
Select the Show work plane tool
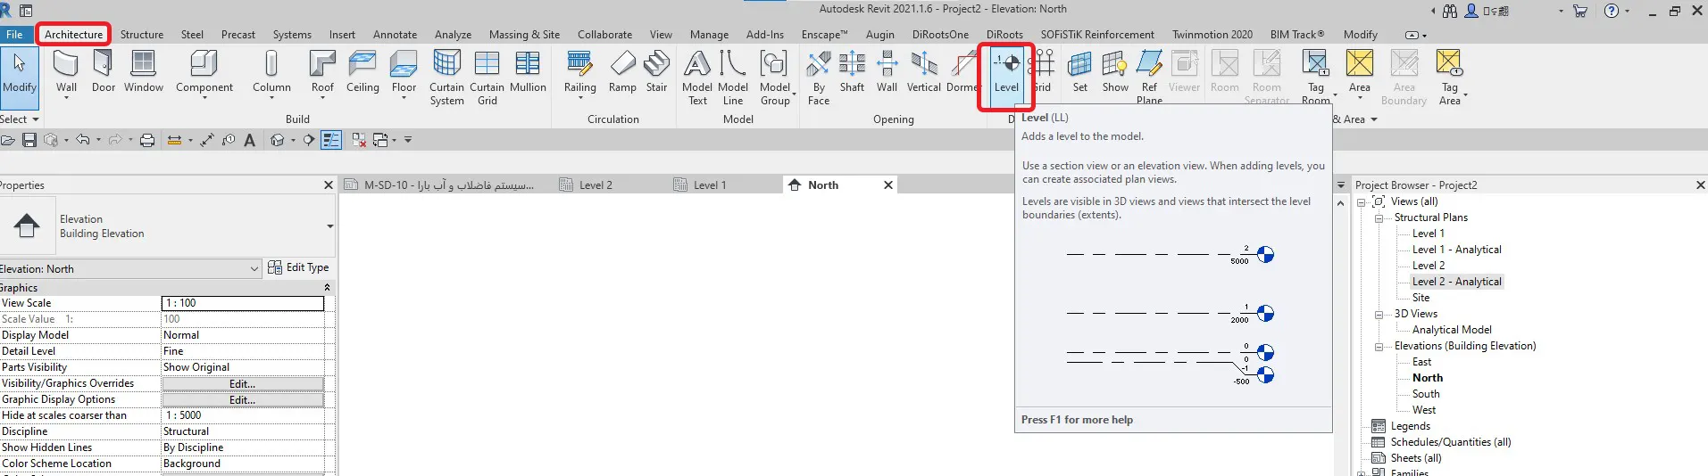pyautogui.click(x=1115, y=73)
